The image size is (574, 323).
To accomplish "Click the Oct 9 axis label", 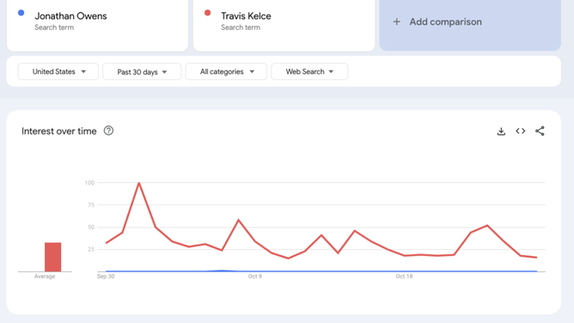I will [255, 276].
